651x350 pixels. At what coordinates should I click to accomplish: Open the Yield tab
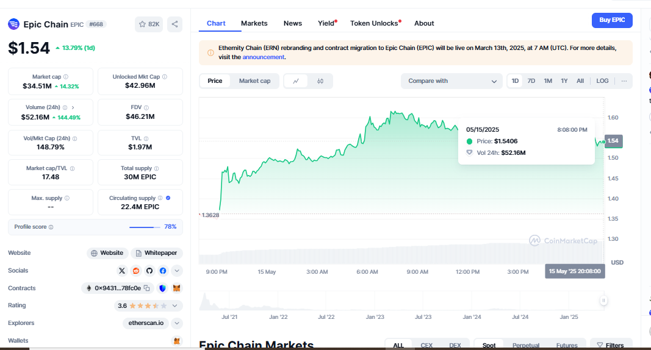pyautogui.click(x=327, y=23)
